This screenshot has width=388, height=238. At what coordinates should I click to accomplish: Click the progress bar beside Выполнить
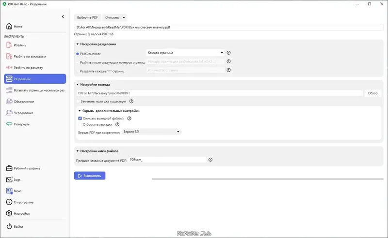pos(267,179)
